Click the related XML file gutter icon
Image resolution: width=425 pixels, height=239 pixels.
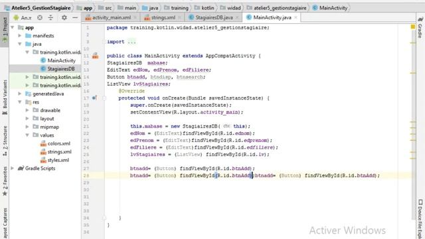tap(96, 56)
